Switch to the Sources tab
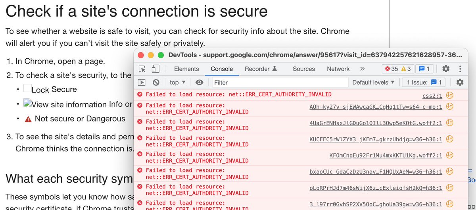The width and height of the screenshot is (476, 210). (304, 69)
